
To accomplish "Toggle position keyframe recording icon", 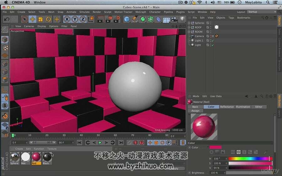I will (x=150, y=143).
